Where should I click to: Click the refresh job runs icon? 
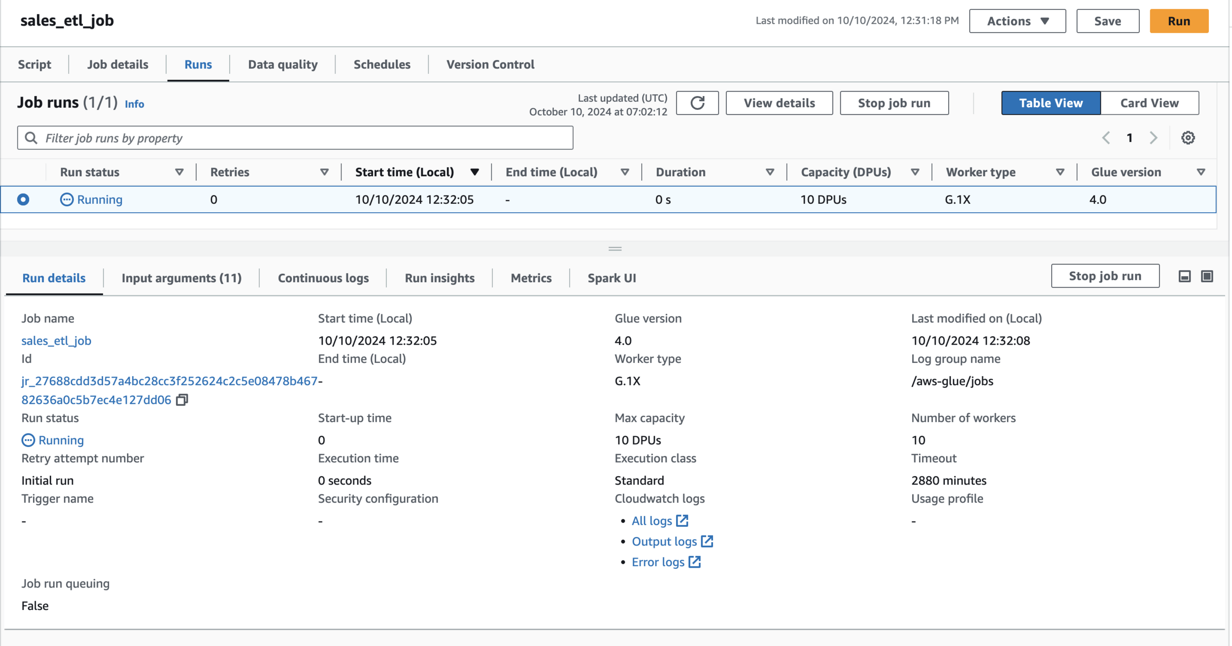[697, 103]
